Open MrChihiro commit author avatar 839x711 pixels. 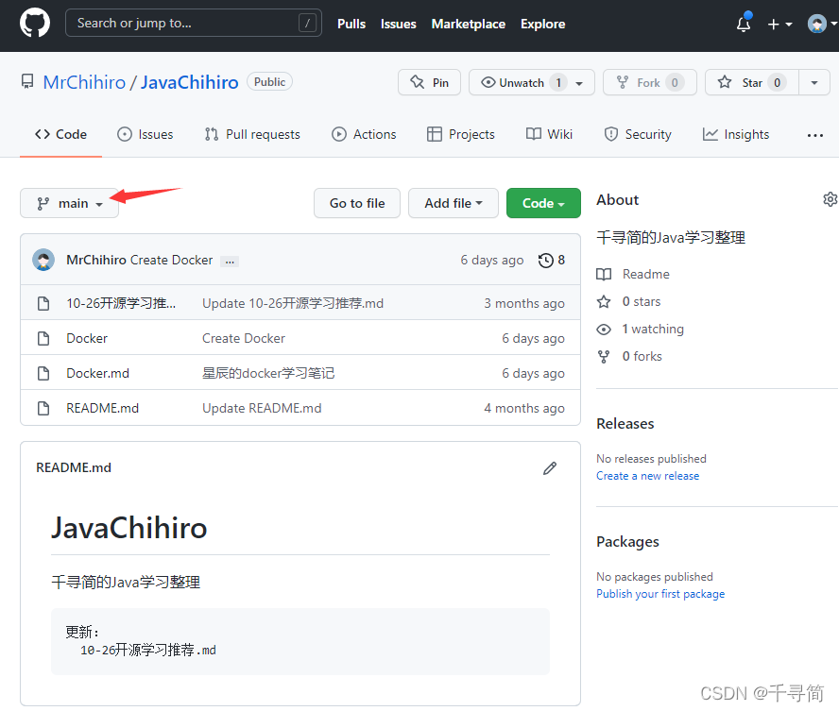pyautogui.click(x=43, y=260)
